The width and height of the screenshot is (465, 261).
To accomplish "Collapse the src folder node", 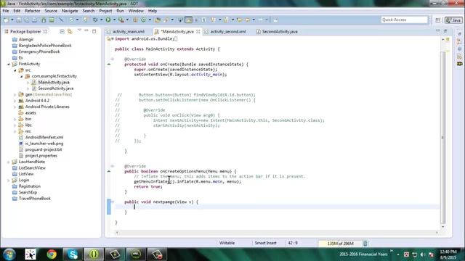I will click(x=15, y=70).
